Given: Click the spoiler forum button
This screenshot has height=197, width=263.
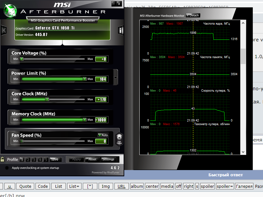Looking at the screenshot, I should coord(207,186).
